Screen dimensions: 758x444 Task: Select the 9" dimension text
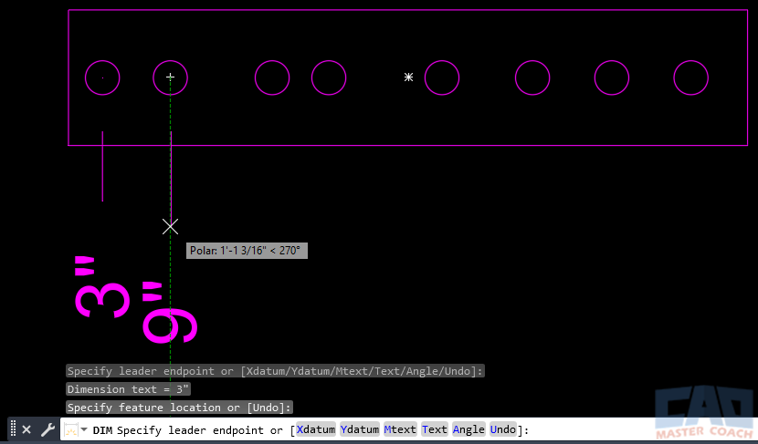170,314
